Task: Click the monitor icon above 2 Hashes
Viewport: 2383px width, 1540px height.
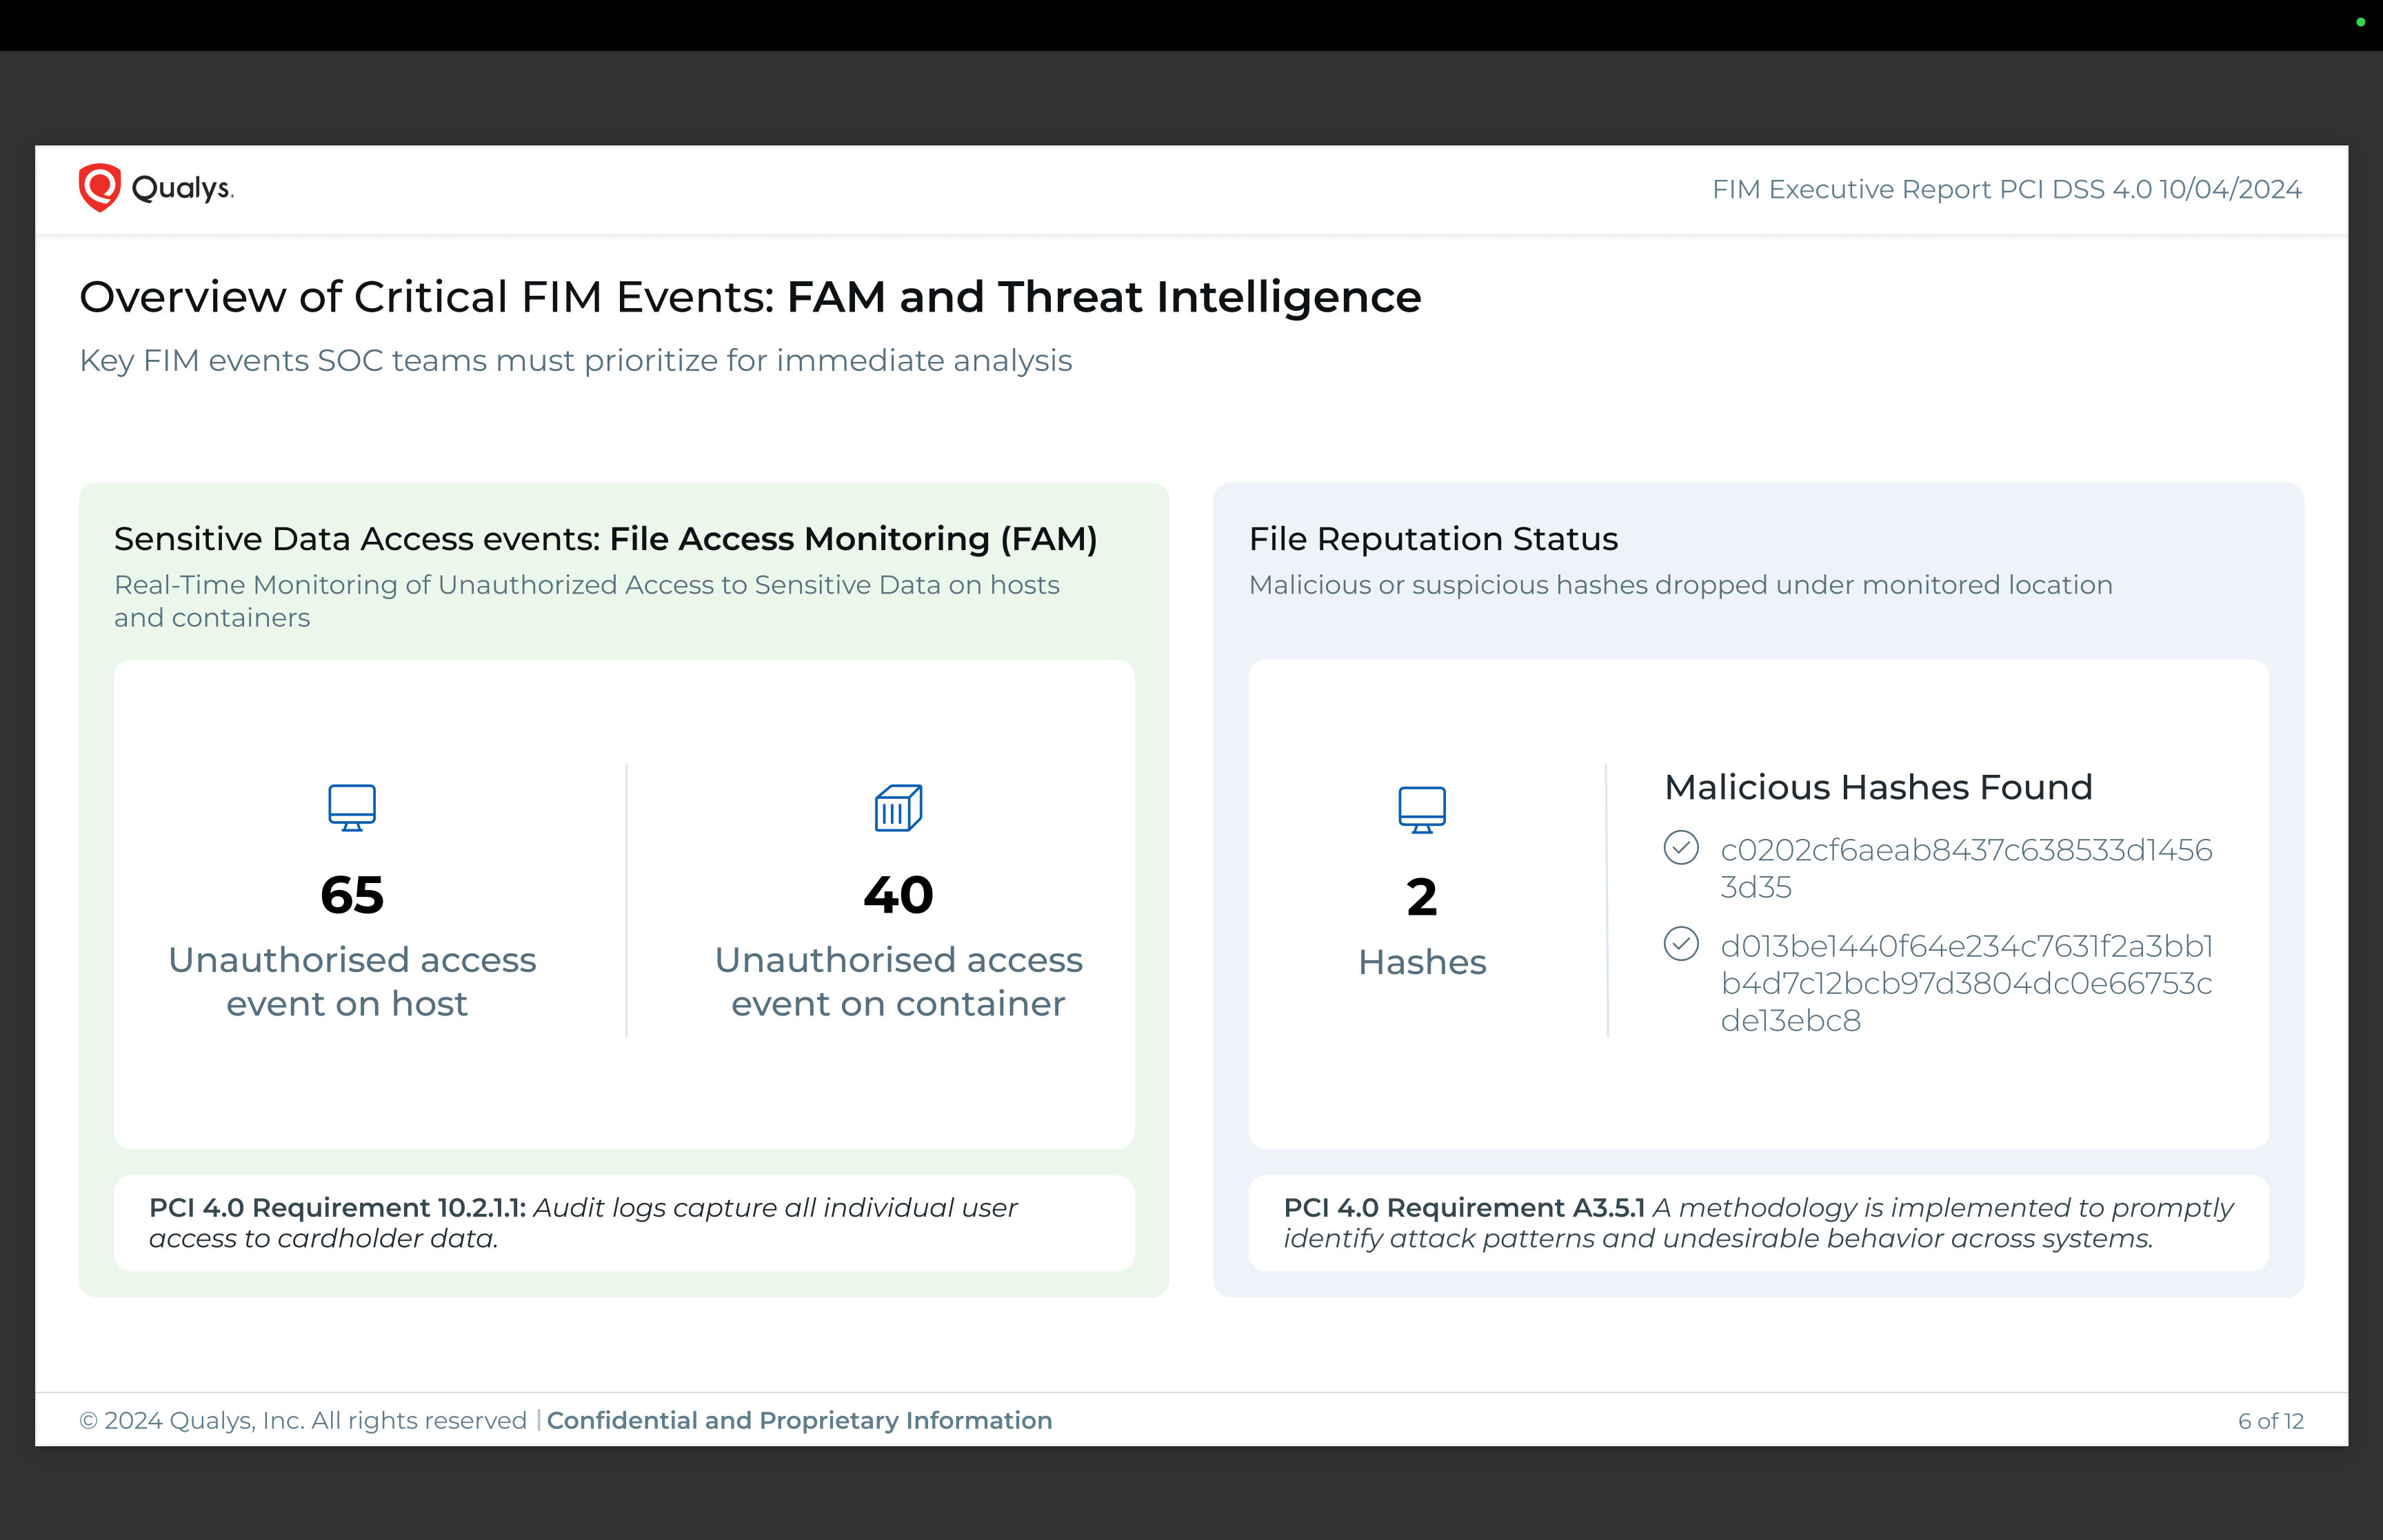Action: [1421, 809]
